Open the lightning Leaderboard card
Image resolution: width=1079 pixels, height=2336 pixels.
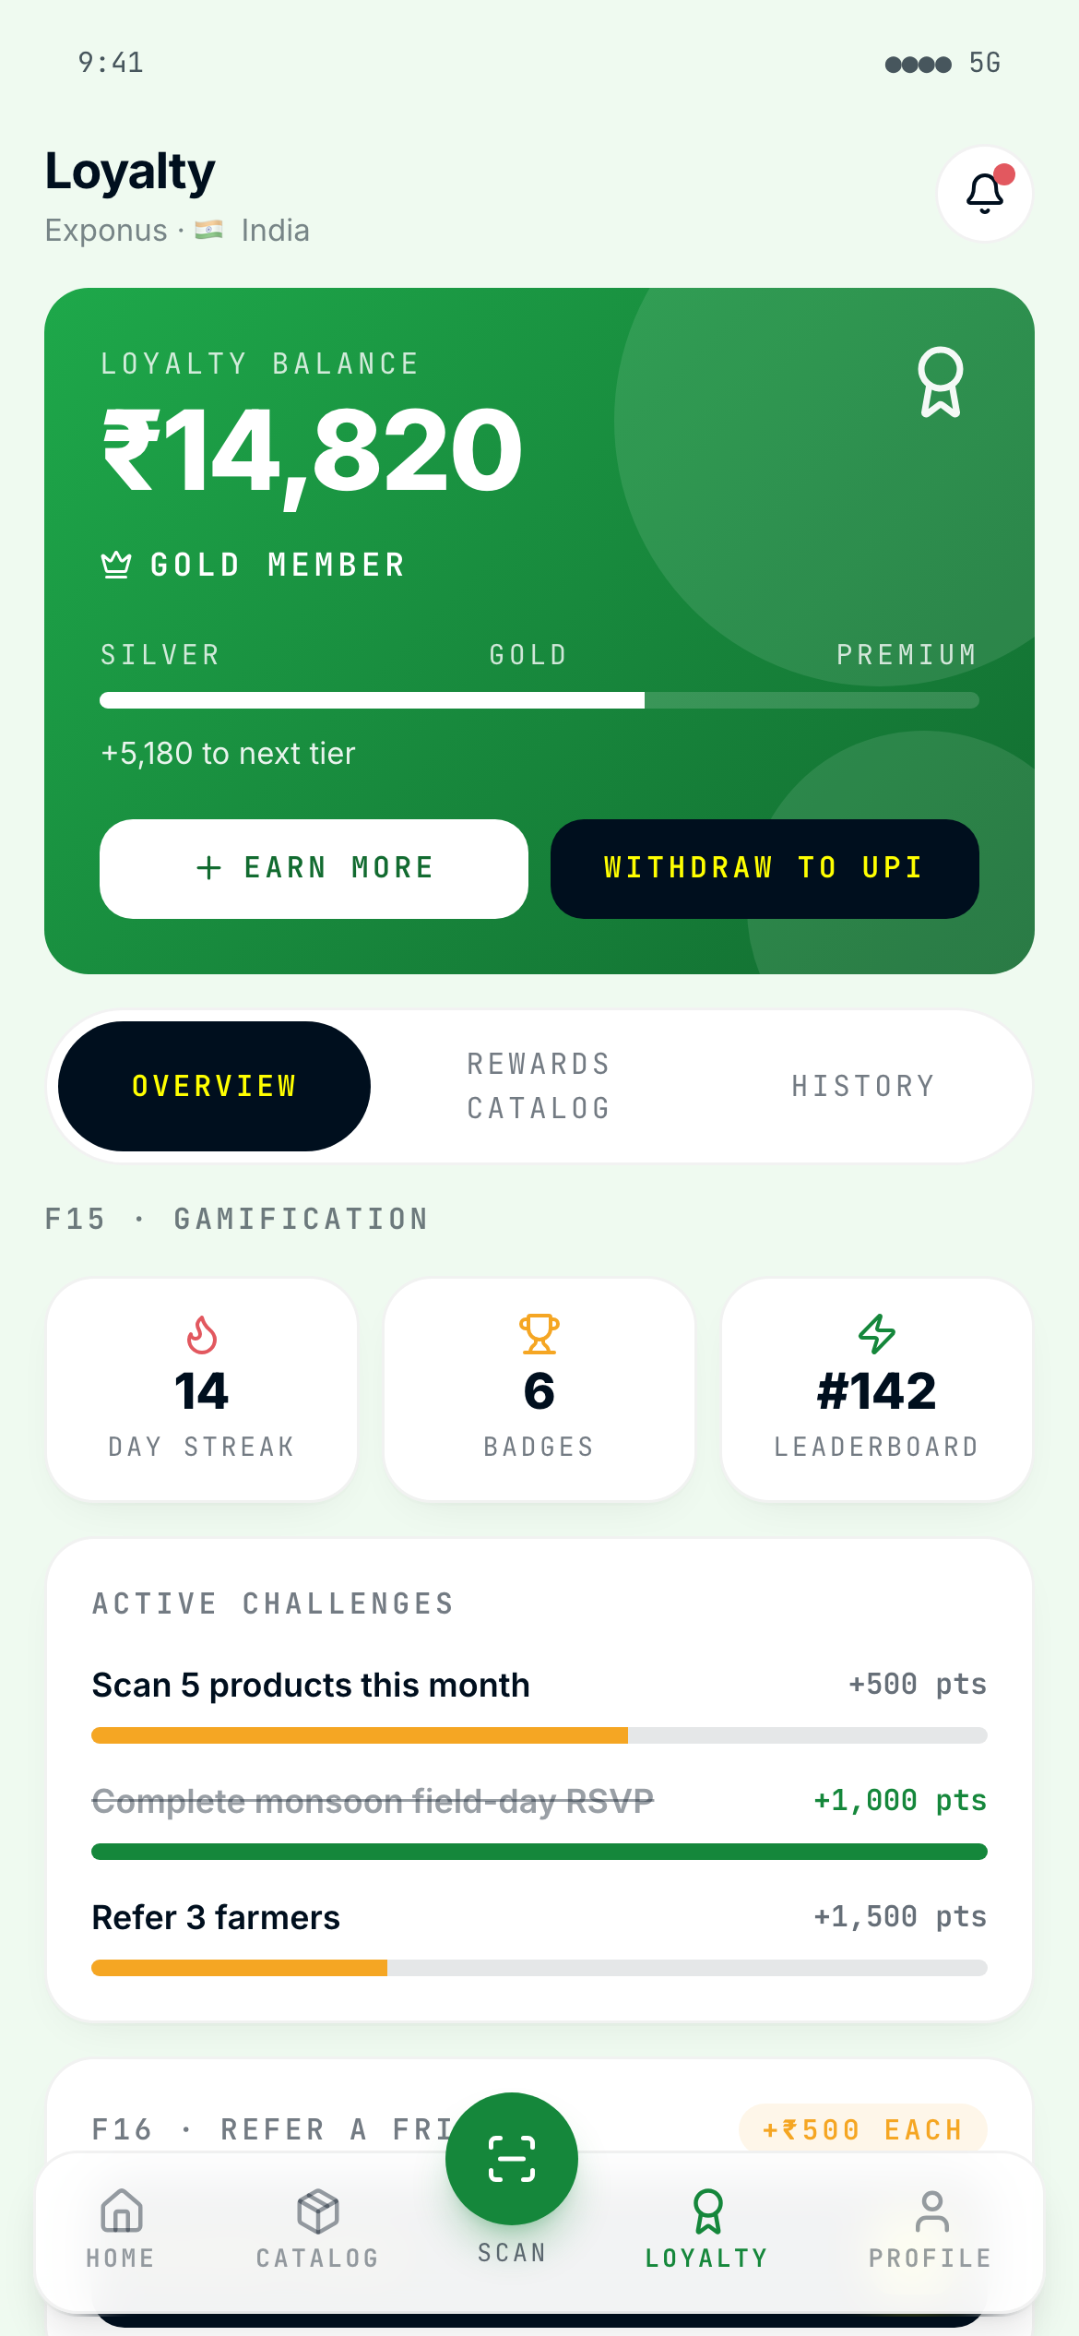pyautogui.click(x=876, y=1389)
